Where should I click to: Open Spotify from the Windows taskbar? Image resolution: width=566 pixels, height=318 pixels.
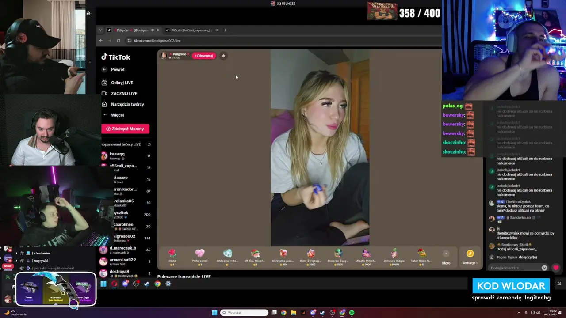[352, 313]
